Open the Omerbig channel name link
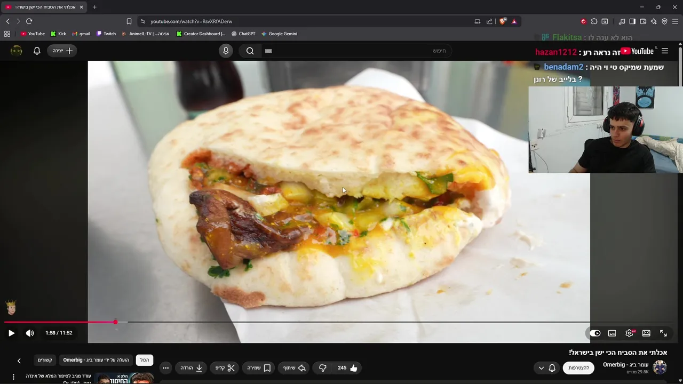Viewport: 683px width, 384px height. pyautogui.click(x=625, y=364)
